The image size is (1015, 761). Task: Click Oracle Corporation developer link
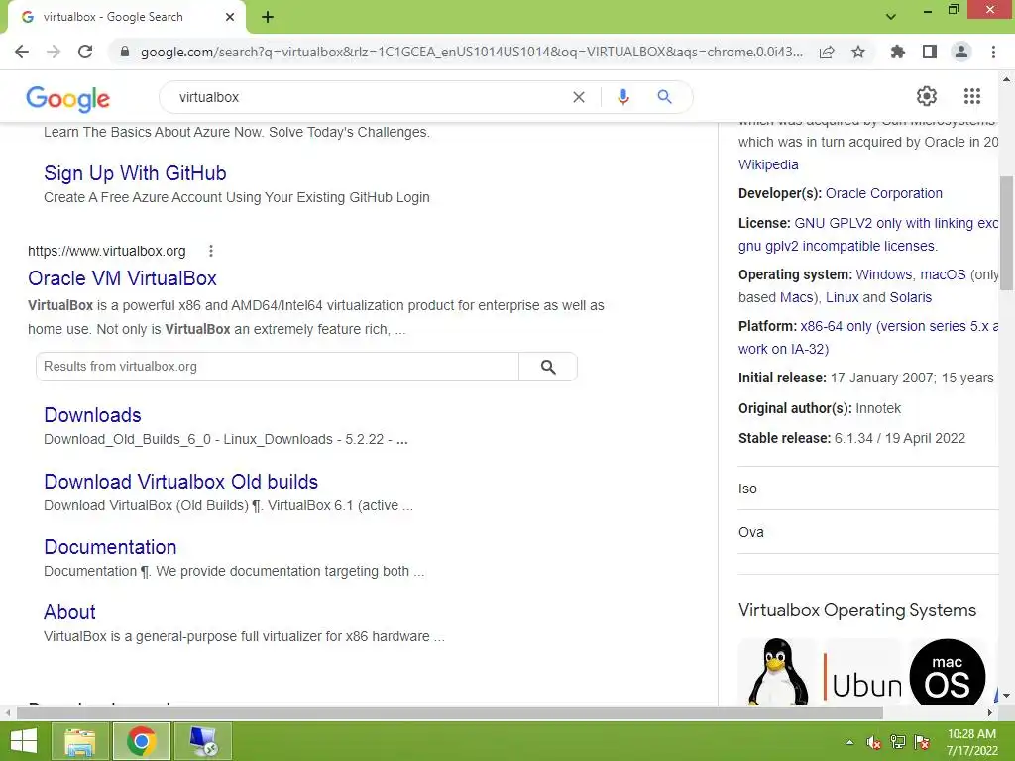click(x=883, y=193)
